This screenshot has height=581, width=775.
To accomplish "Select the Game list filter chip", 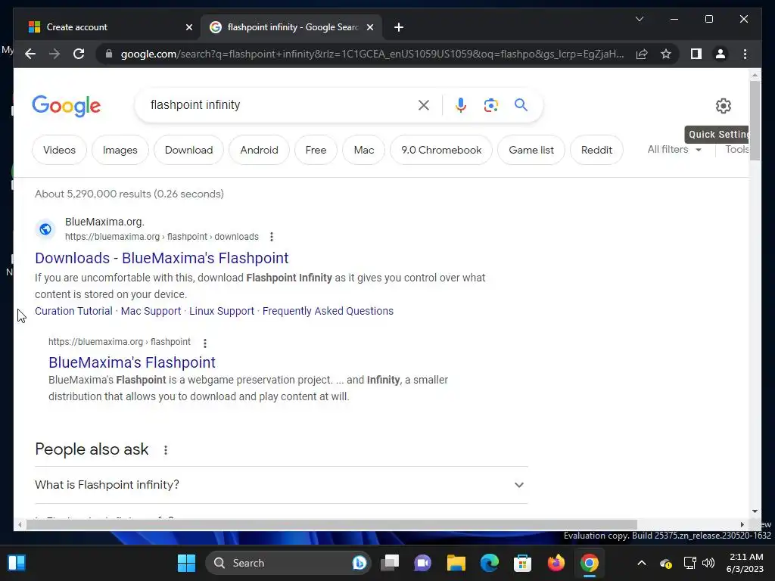I will [x=531, y=150].
